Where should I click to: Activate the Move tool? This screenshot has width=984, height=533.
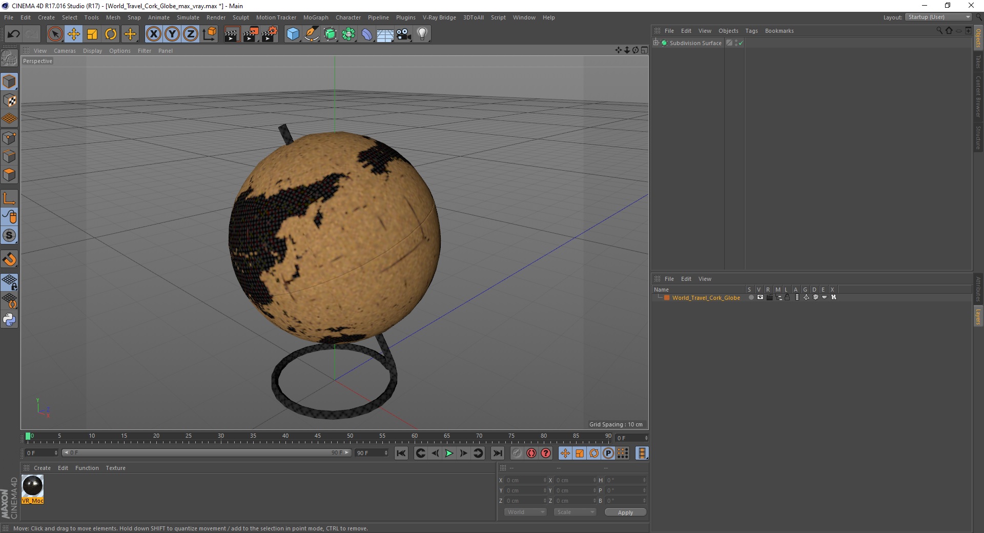click(74, 34)
